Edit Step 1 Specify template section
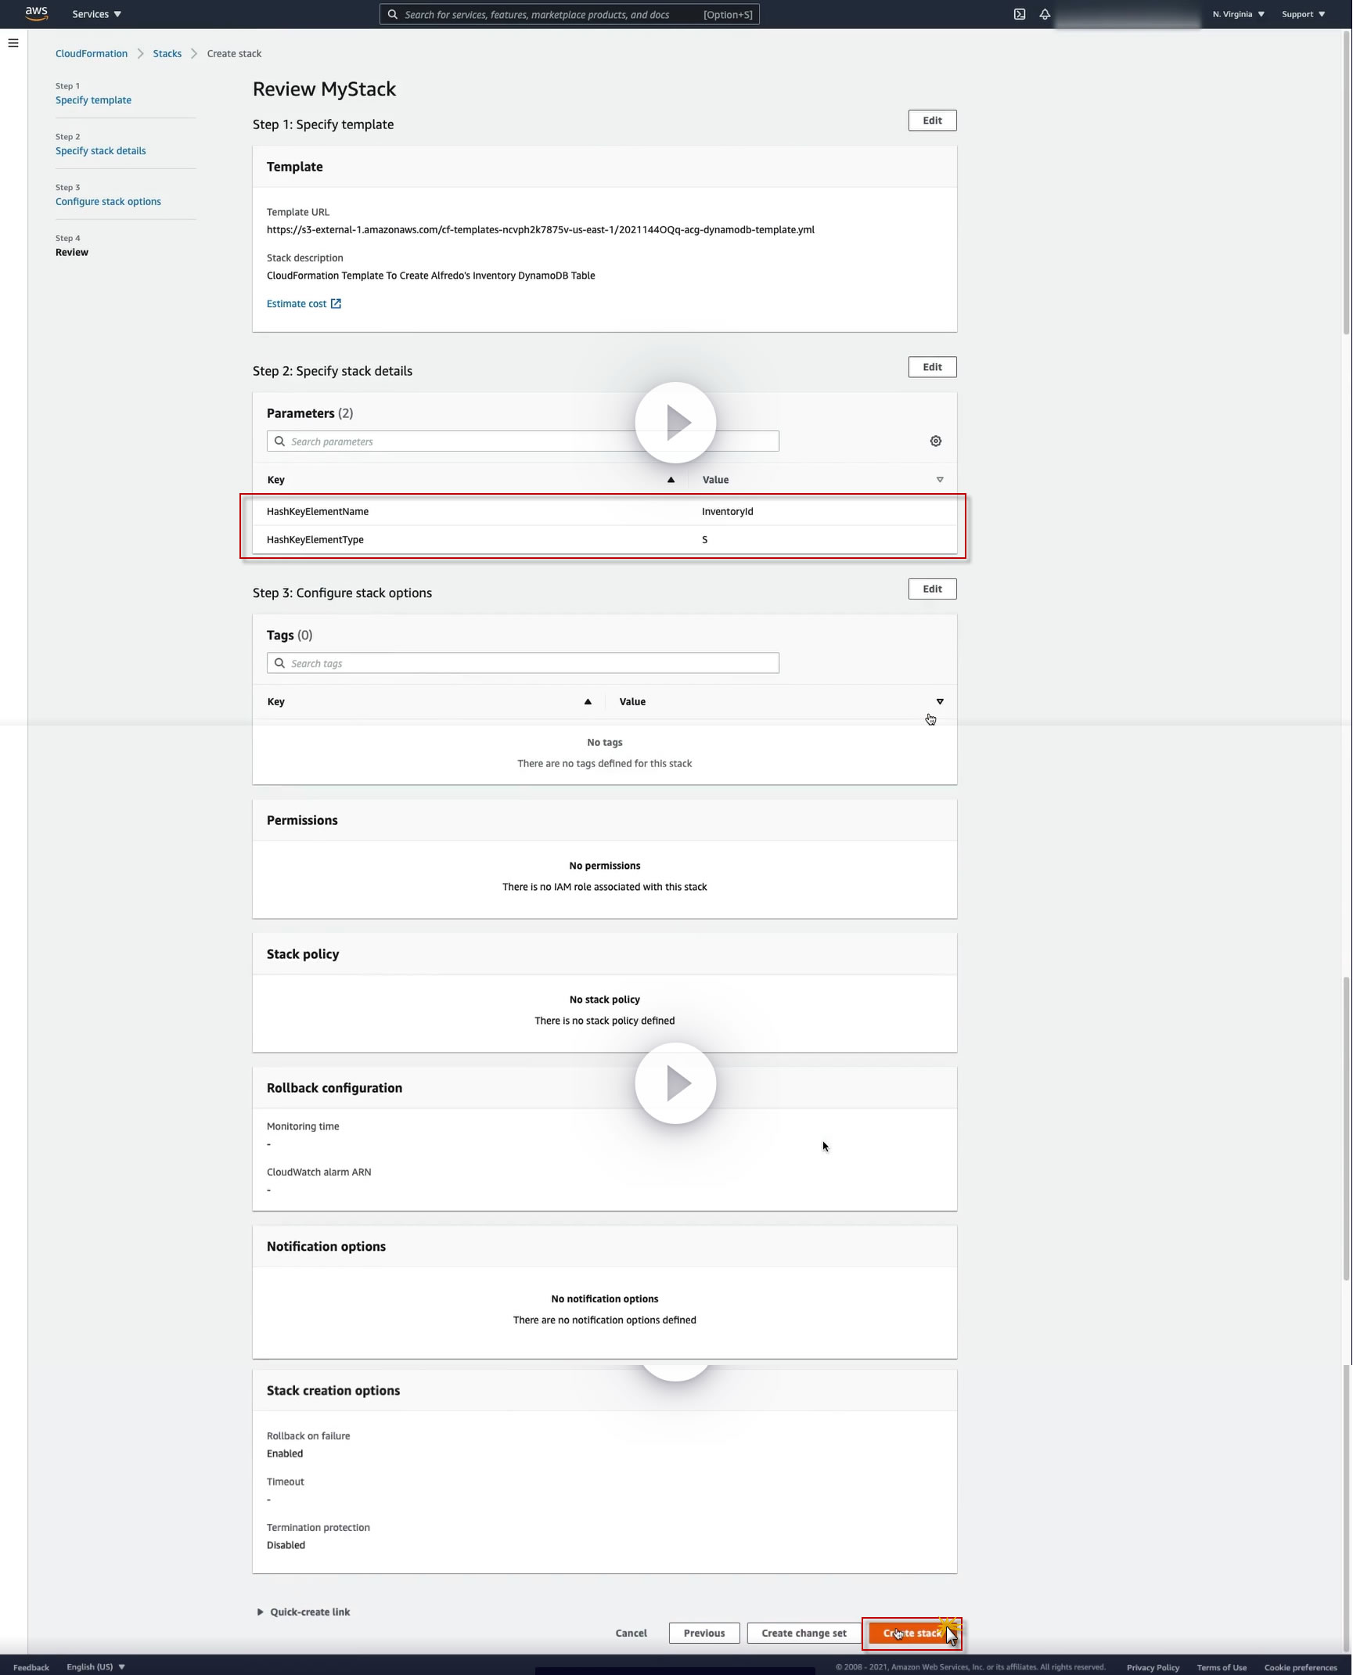The width and height of the screenshot is (1353, 1675). point(932,121)
